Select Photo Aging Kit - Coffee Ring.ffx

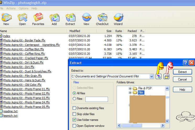[24, 54]
